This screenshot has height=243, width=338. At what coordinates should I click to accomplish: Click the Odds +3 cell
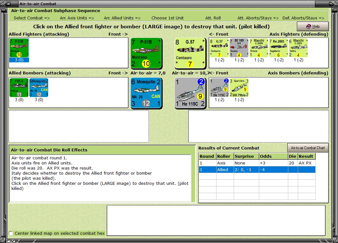pyautogui.click(x=273, y=163)
